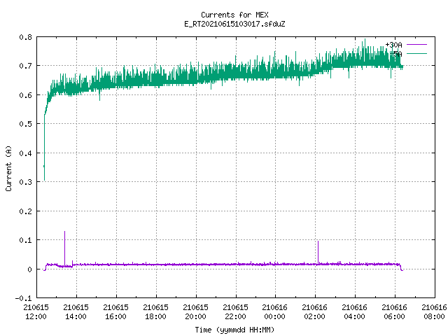Click the 210616 00:00 time tick label
Screen dimensions: 448x336
click(x=275, y=312)
